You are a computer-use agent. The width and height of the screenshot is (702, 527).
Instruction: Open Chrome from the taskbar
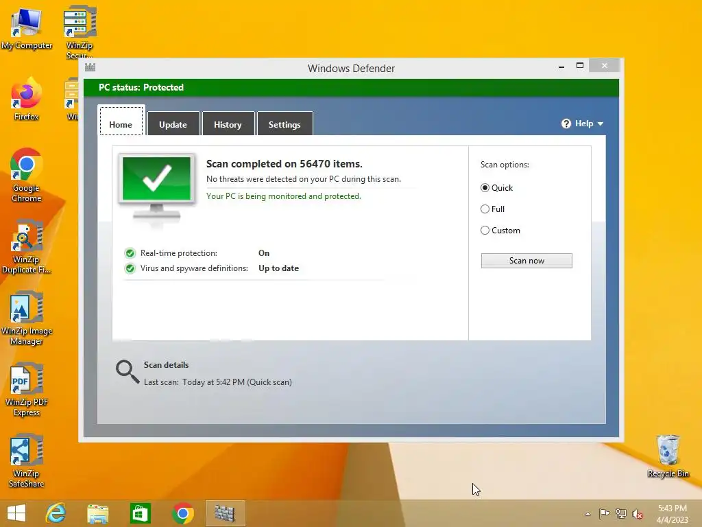coord(182,513)
